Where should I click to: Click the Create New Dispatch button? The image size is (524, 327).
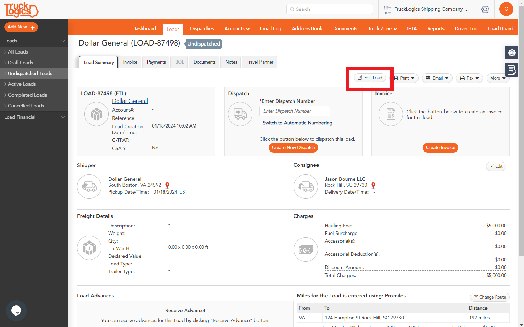pos(293,147)
